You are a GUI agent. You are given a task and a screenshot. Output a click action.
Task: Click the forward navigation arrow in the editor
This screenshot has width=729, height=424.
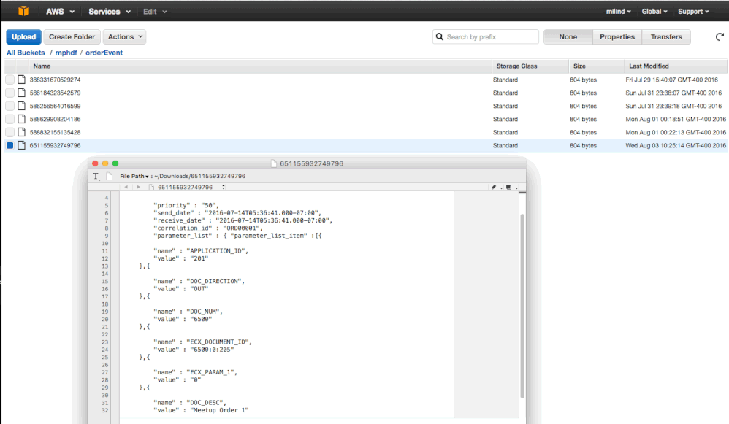coord(137,187)
